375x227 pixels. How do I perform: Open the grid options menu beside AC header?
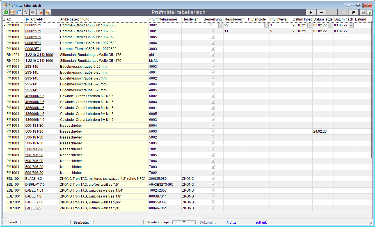pyautogui.click(x=4, y=19)
